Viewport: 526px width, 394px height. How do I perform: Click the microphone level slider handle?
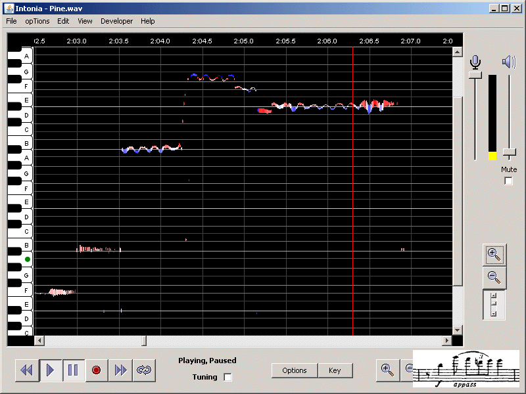(475, 75)
